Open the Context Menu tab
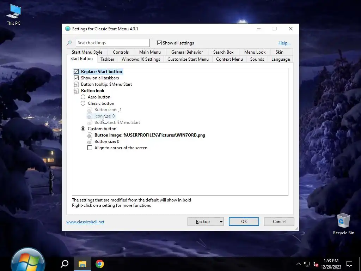The height and width of the screenshot is (271, 361). point(229,59)
